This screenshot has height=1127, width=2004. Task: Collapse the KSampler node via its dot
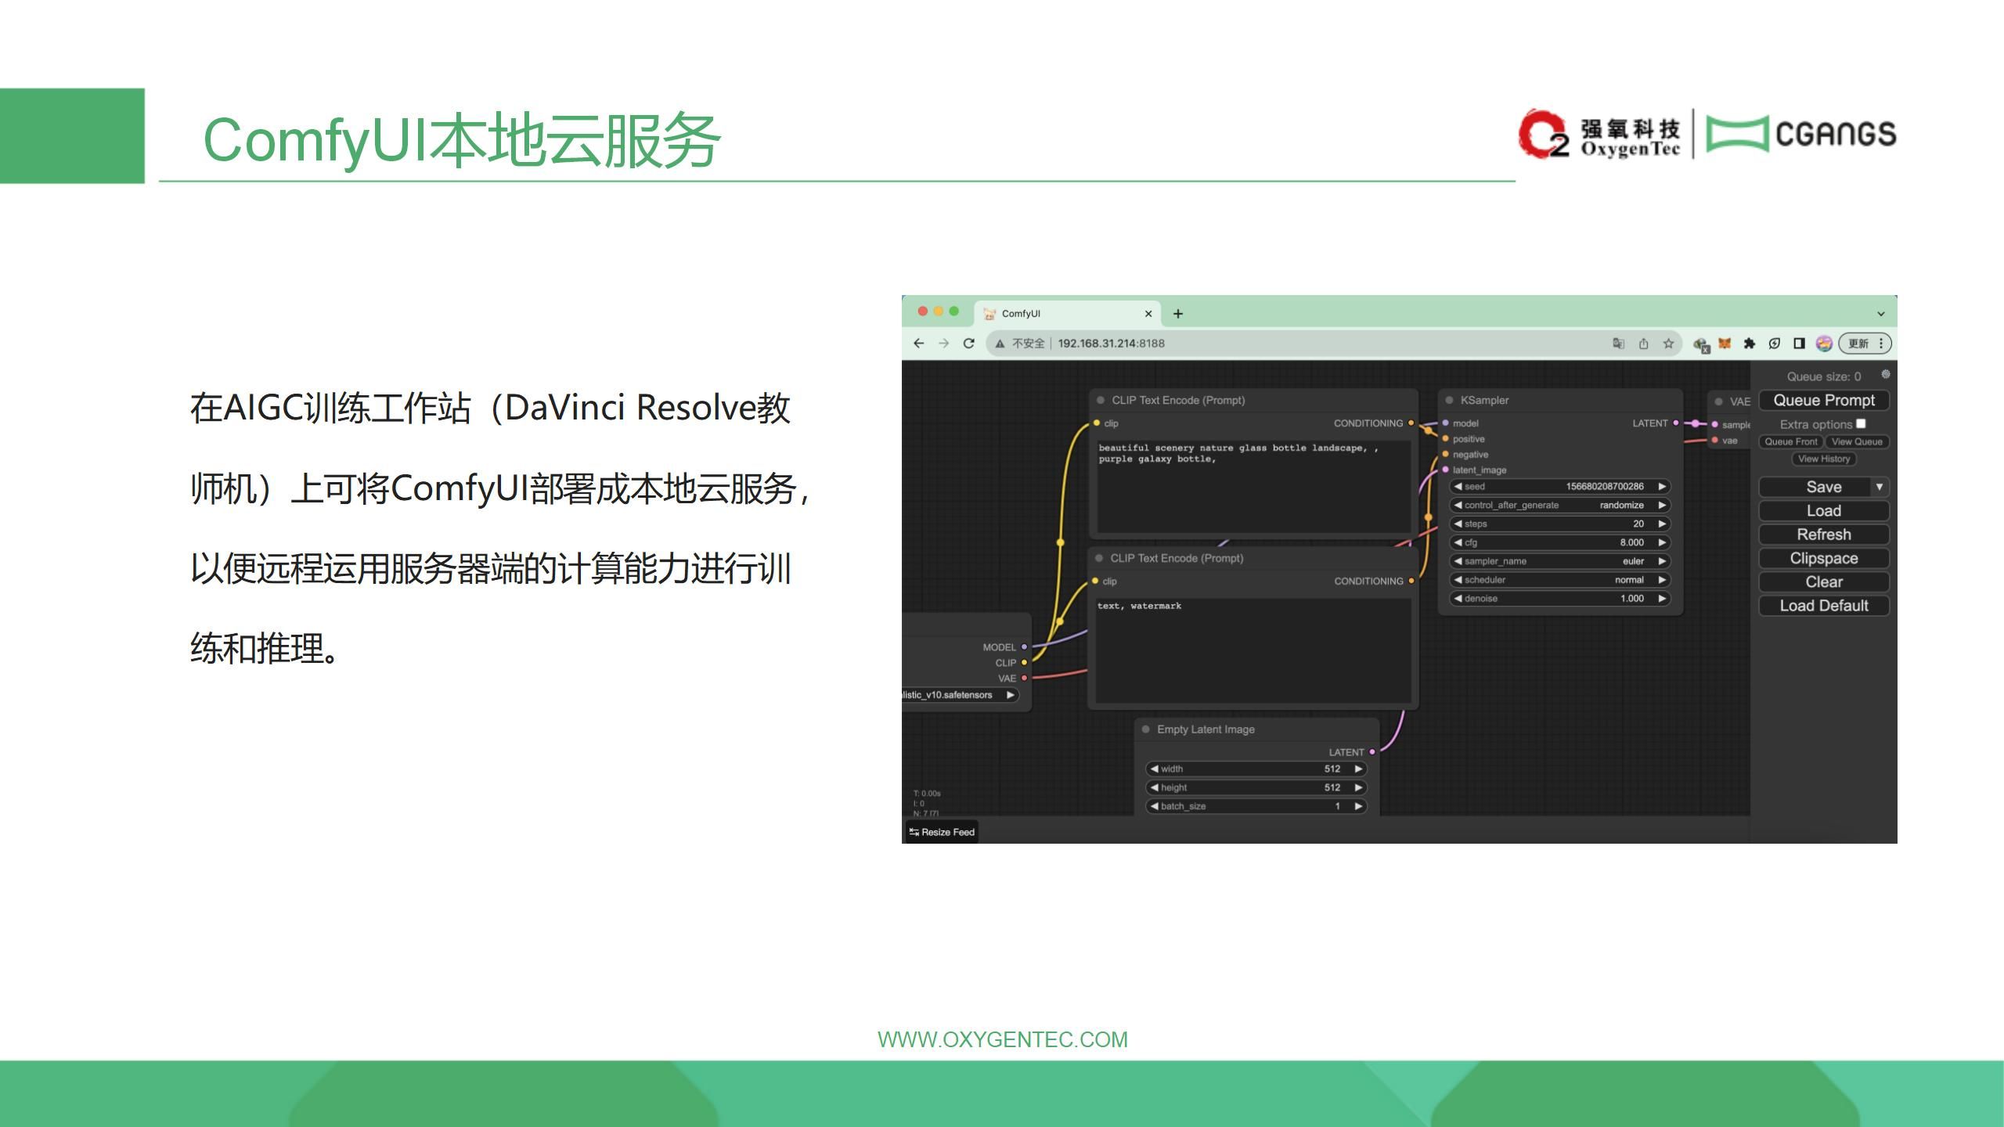click(1449, 400)
